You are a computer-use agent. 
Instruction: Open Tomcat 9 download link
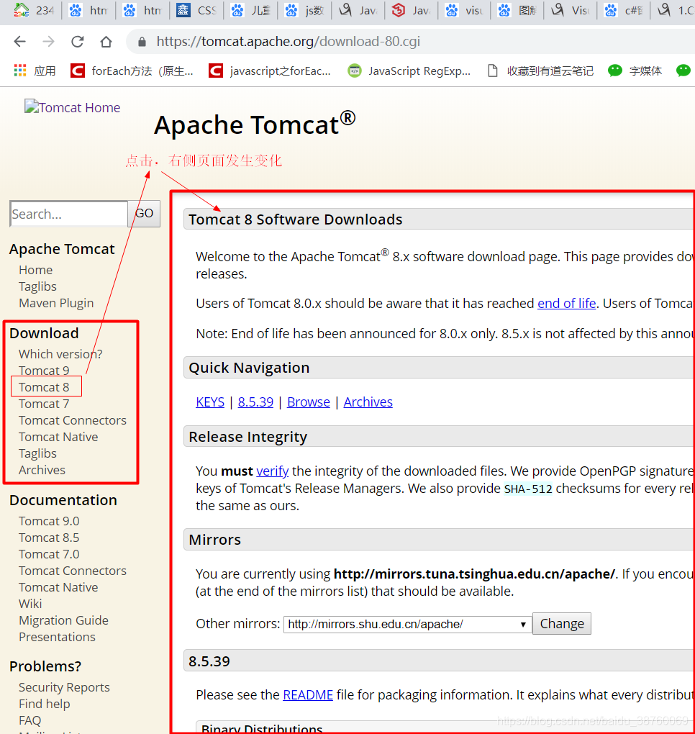click(x=44, y=371)
